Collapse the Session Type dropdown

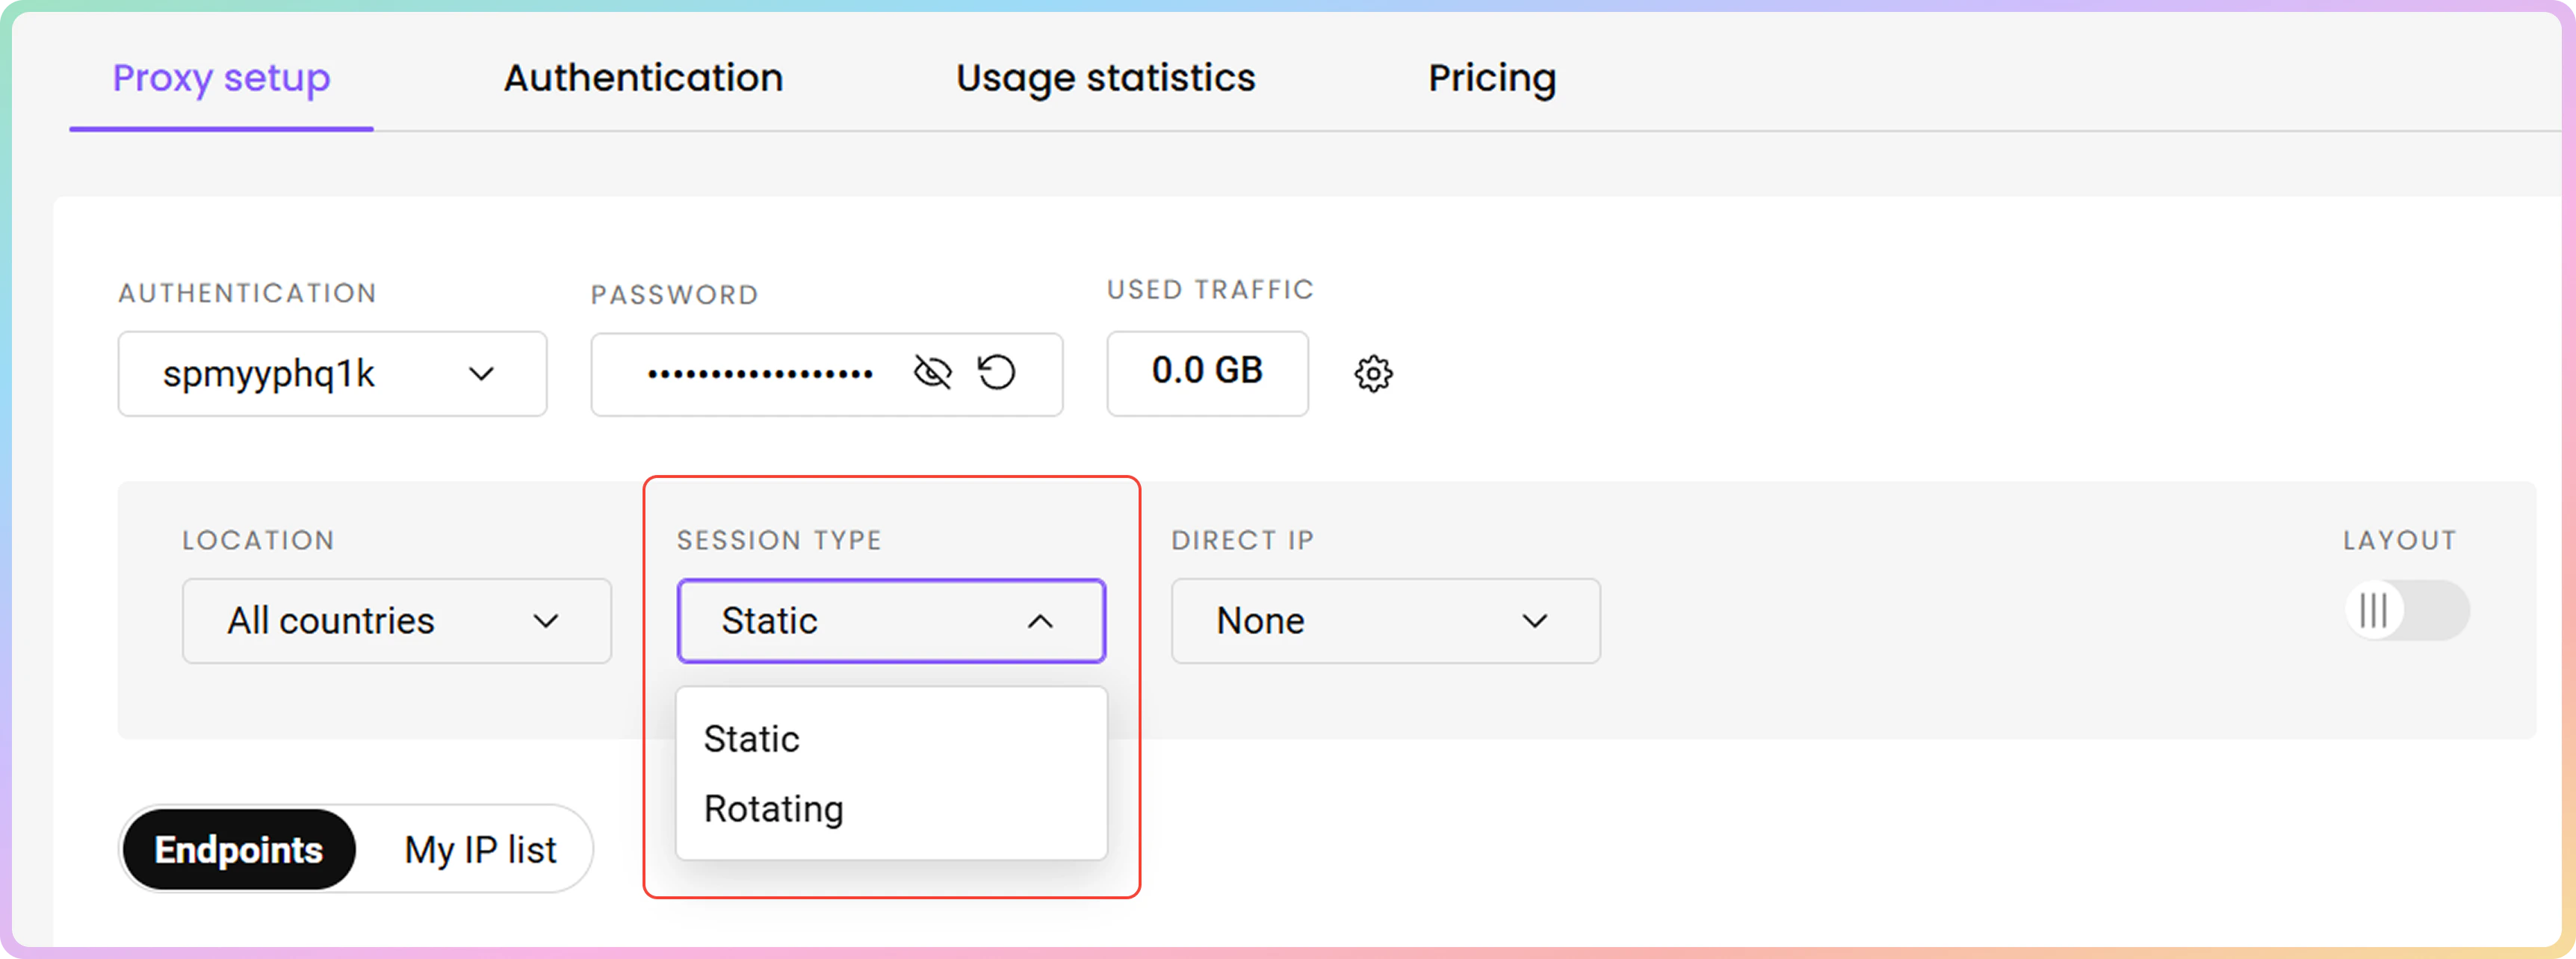tap(890, 621)
